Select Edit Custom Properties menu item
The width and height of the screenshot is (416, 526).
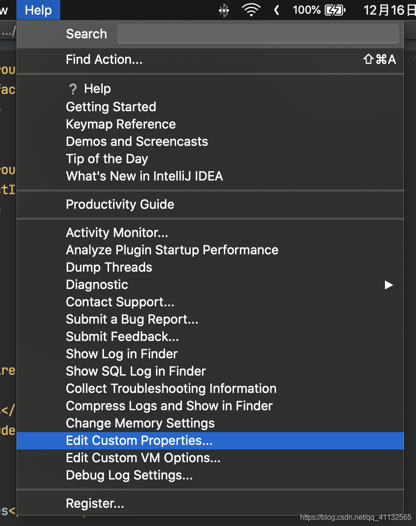click(x=139, y=441)
